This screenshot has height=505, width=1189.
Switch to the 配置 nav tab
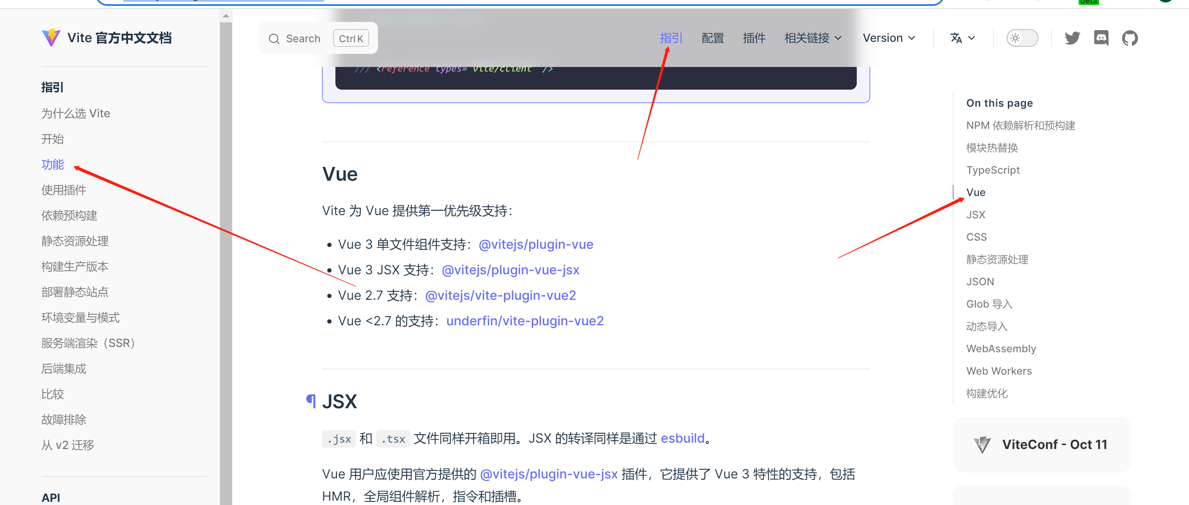point(712,38)
